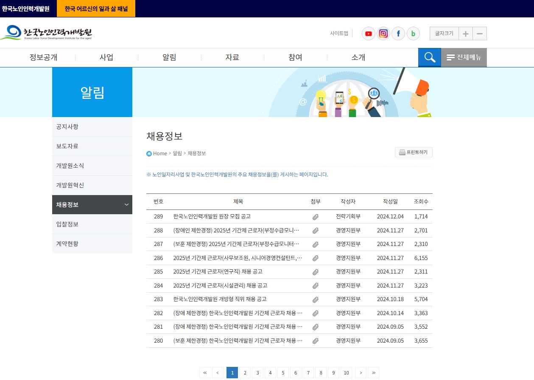Open the Instagram icon link
The width and height of the screenshot is (534, 380).
tap(383, 34)
